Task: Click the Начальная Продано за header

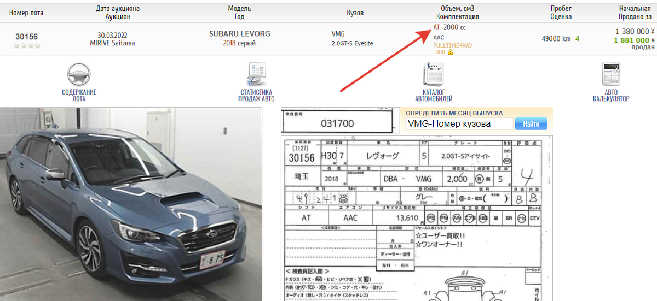Action: [635, 13]
